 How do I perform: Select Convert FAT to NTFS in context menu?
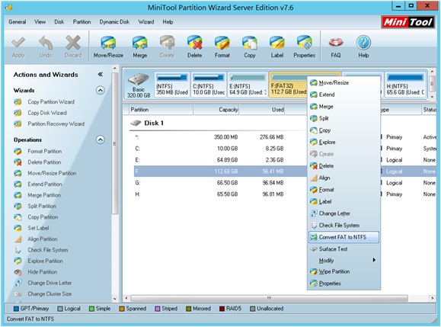point(344,237)
